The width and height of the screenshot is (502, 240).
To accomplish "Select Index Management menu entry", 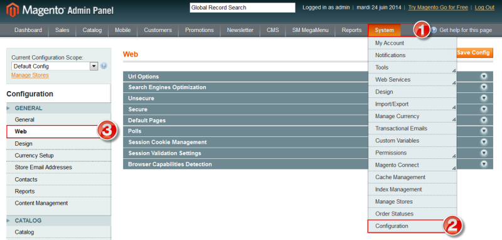I will pyautogui.click(x=412, y=189).
